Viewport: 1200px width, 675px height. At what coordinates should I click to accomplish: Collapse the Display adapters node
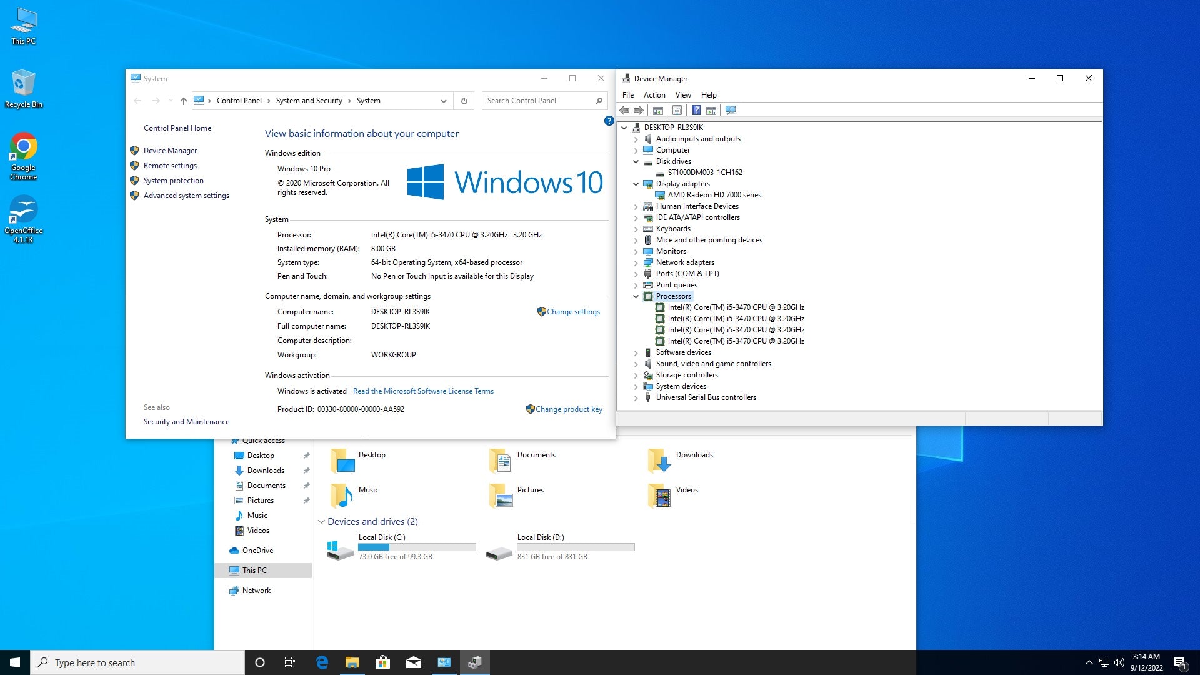[636, 184]
